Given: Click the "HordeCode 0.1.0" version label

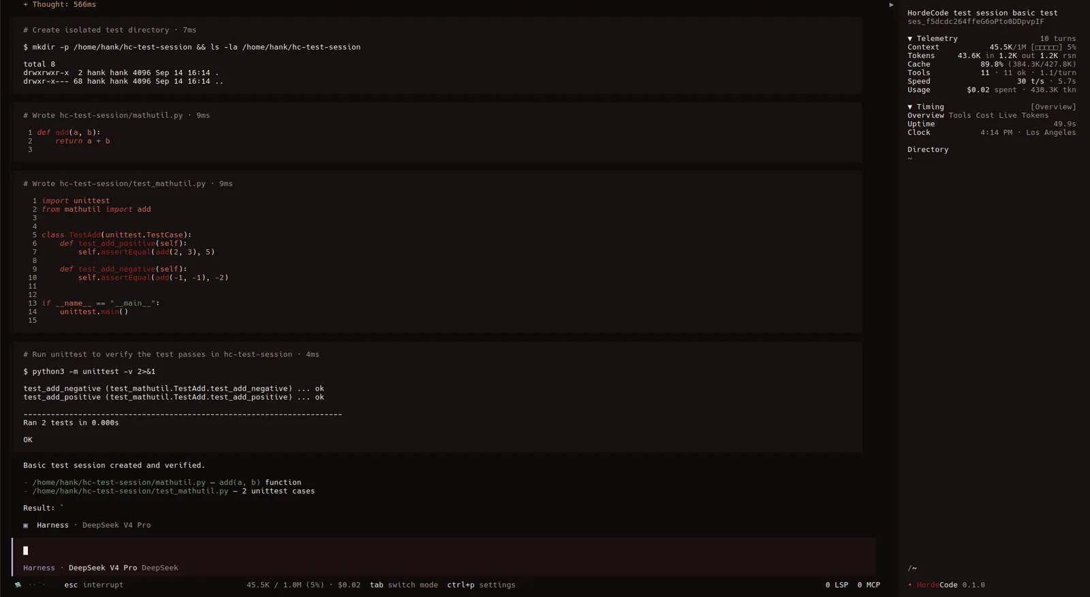Looking at the screenshot, I should click(950, 585).
